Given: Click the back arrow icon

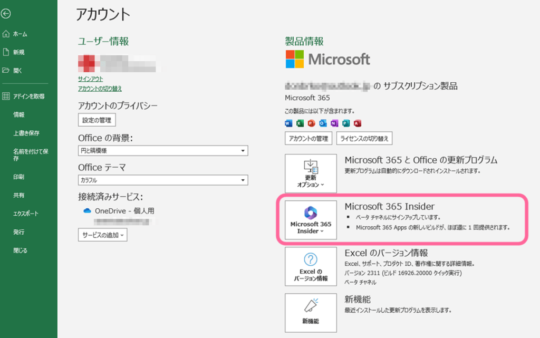Looking at the screenshot, I should [x=6, y=14].
